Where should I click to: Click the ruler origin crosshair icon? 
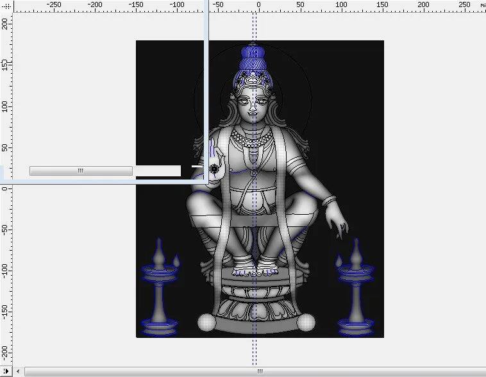6,6
